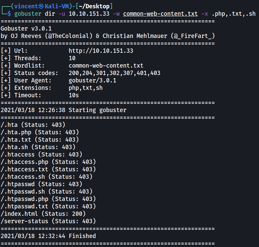Click the gobuster command word in the prompt
Image resolution: width=259 pixels, height=247 pixels.
click(x=26, y=14)
